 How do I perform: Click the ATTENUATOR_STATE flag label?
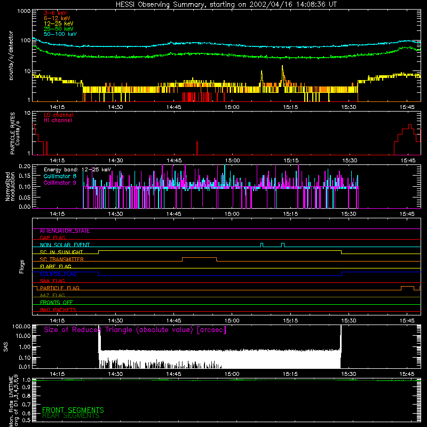[x=65, y=231]
